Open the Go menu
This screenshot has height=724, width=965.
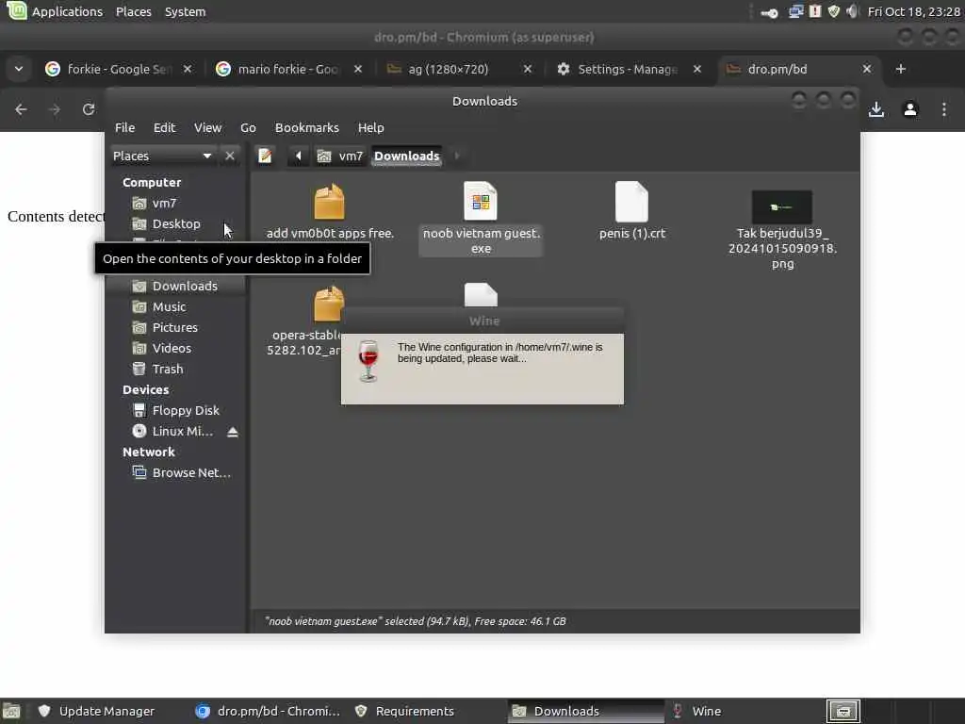click(248, 127)
